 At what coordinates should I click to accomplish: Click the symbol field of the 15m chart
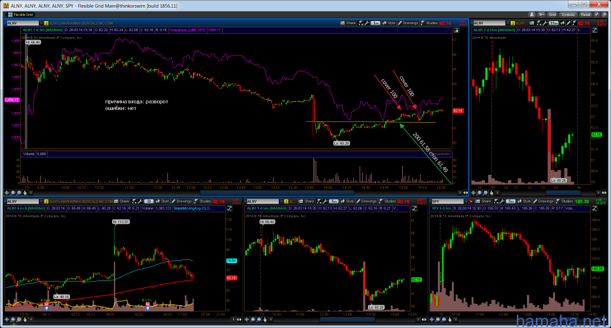point(488,23)
